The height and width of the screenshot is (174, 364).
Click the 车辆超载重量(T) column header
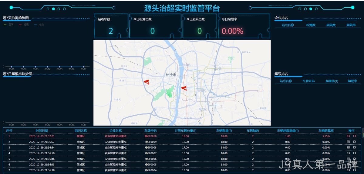[x=288, y=131]
